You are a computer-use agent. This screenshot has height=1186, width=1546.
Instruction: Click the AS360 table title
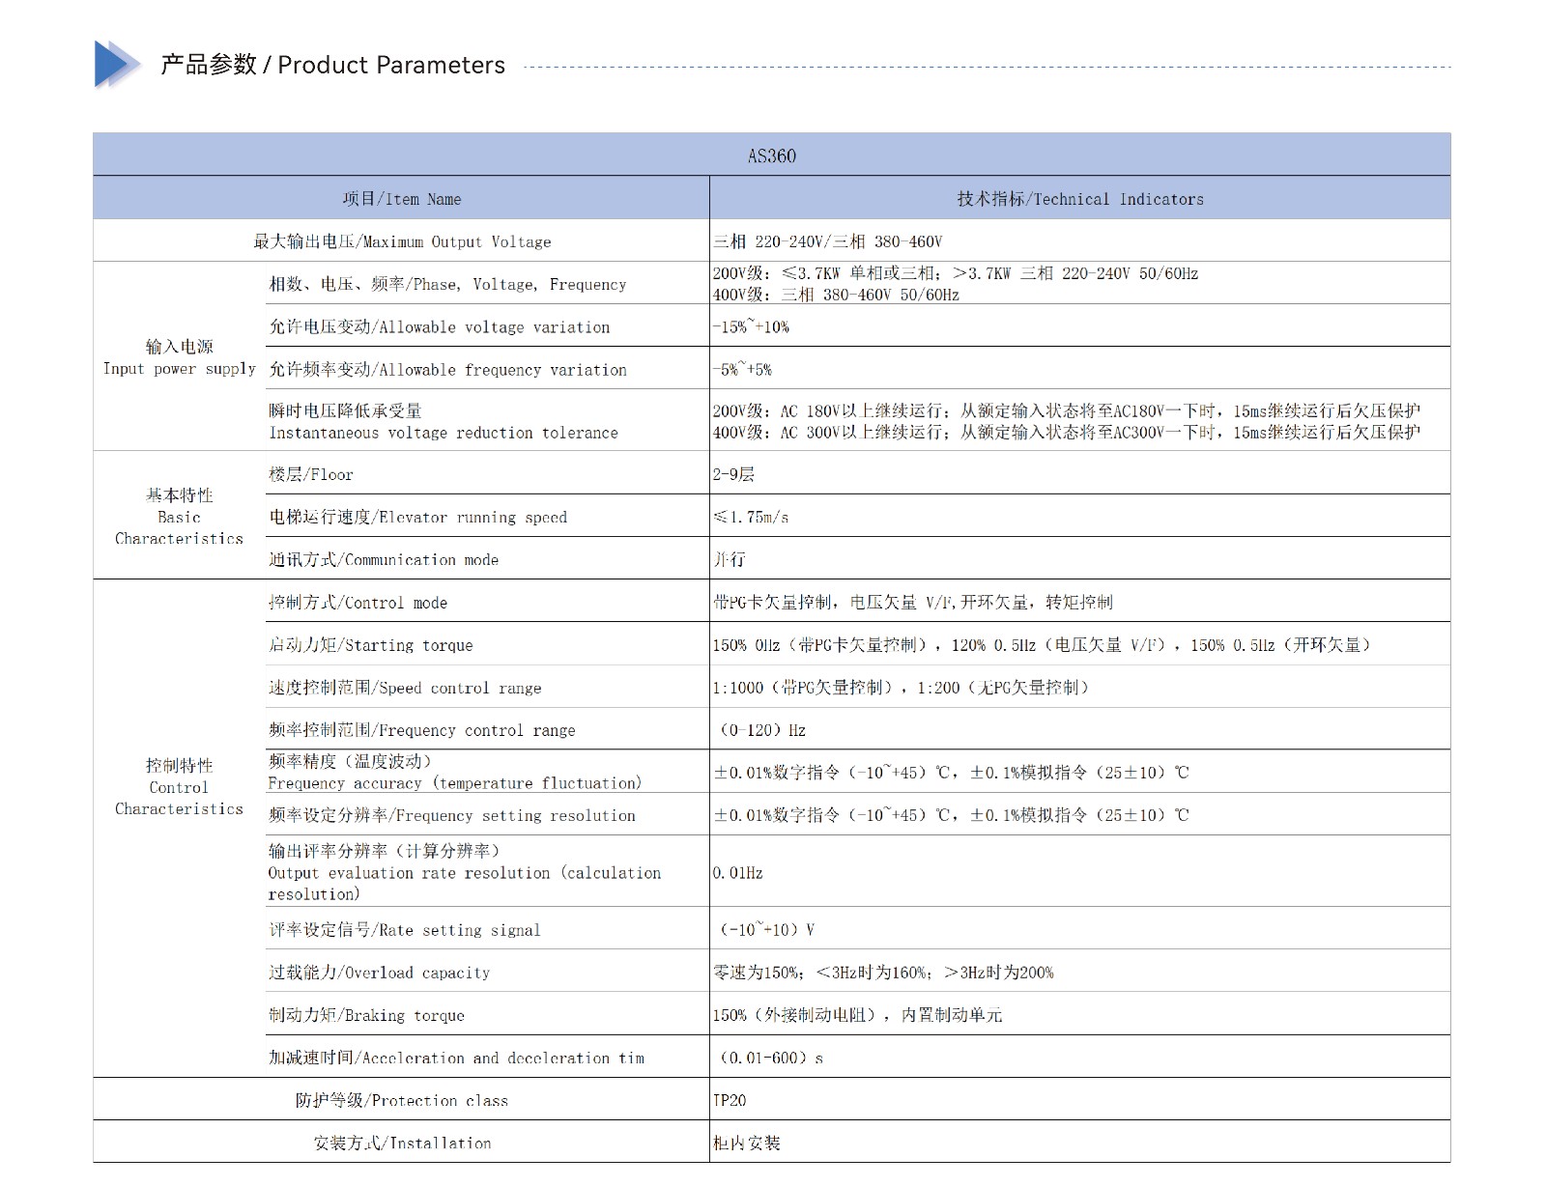(772, 155)
